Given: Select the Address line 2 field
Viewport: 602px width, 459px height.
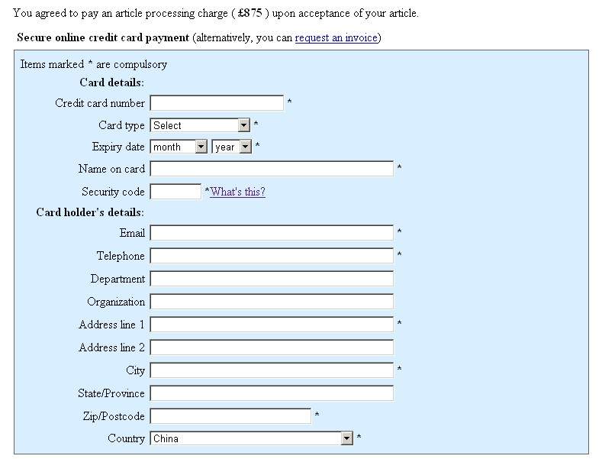Looking at the screenshot, I should point(272,347).
